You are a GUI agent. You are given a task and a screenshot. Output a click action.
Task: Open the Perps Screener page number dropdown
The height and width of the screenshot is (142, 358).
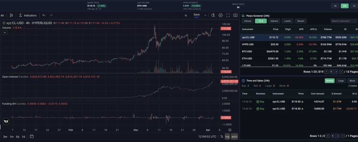pos(336,71)
